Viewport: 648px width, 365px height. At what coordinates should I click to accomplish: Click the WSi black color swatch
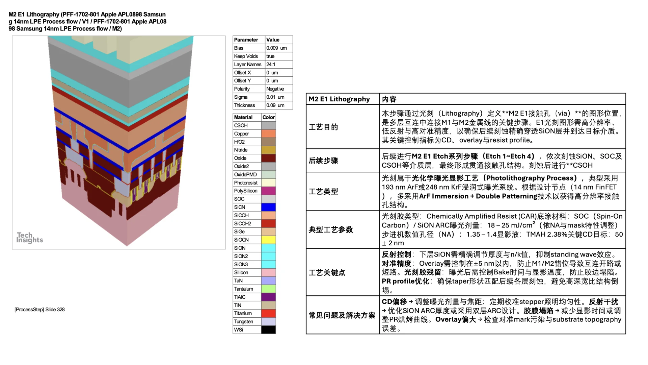268,330
